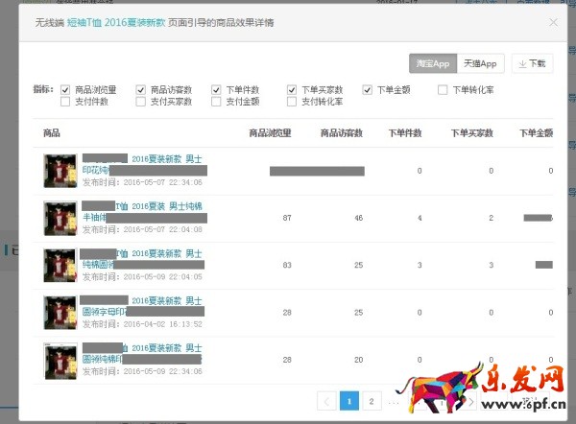Click the 下单金额 column header

536,133
